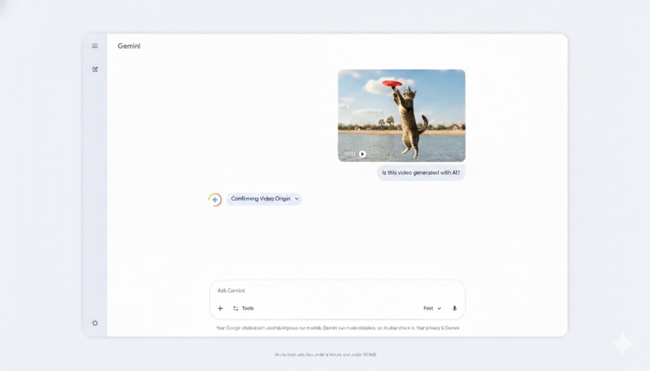Open the settings gear in the sidebar
This screenshot has width=650, height=371.
(95, 323)
